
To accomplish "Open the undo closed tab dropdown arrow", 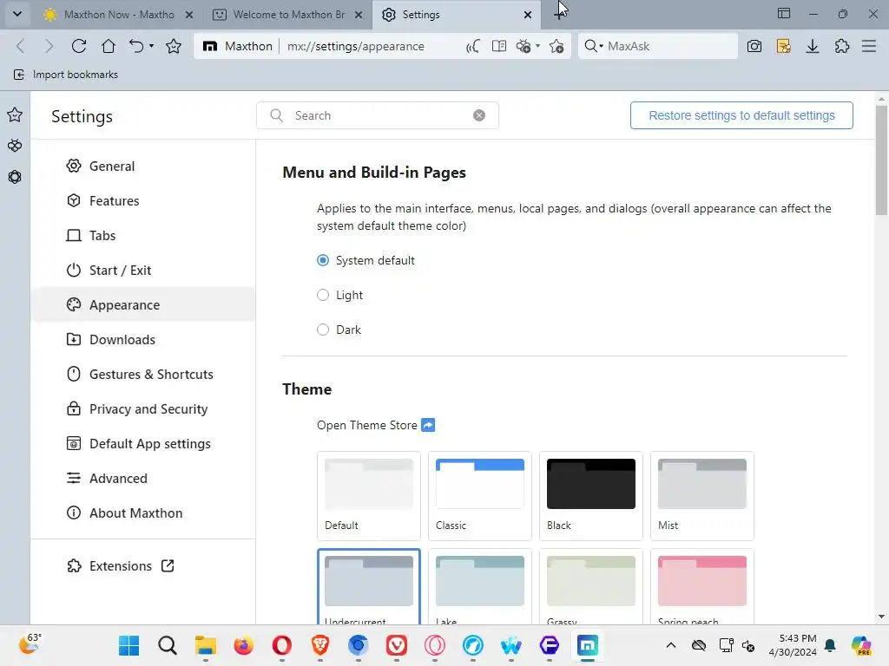I will [x=151, y=46].
